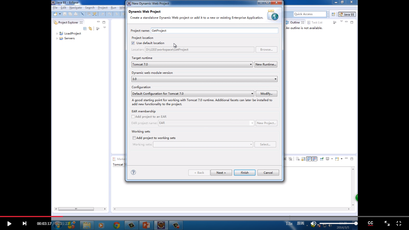Screen dimensions: 409x230
Task: Open the Target runtime dropdown
Action: [x=192, y=64]
